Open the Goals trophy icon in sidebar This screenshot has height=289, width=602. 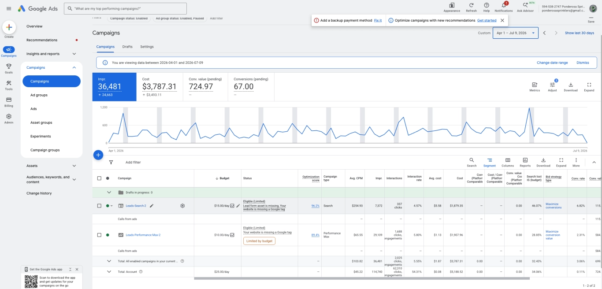tap(9, 66)
